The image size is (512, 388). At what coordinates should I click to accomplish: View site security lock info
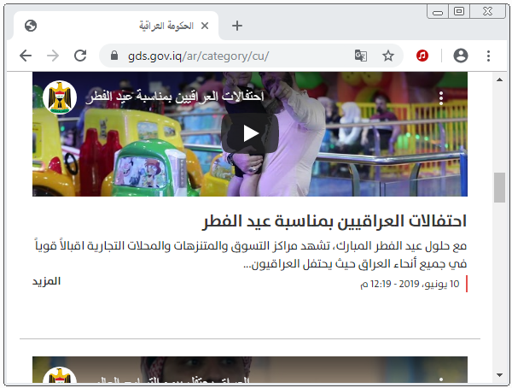pos(114,56)
